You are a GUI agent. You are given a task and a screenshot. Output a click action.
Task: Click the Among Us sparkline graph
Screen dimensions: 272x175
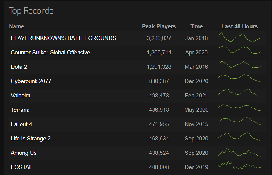tap(239, 152)
